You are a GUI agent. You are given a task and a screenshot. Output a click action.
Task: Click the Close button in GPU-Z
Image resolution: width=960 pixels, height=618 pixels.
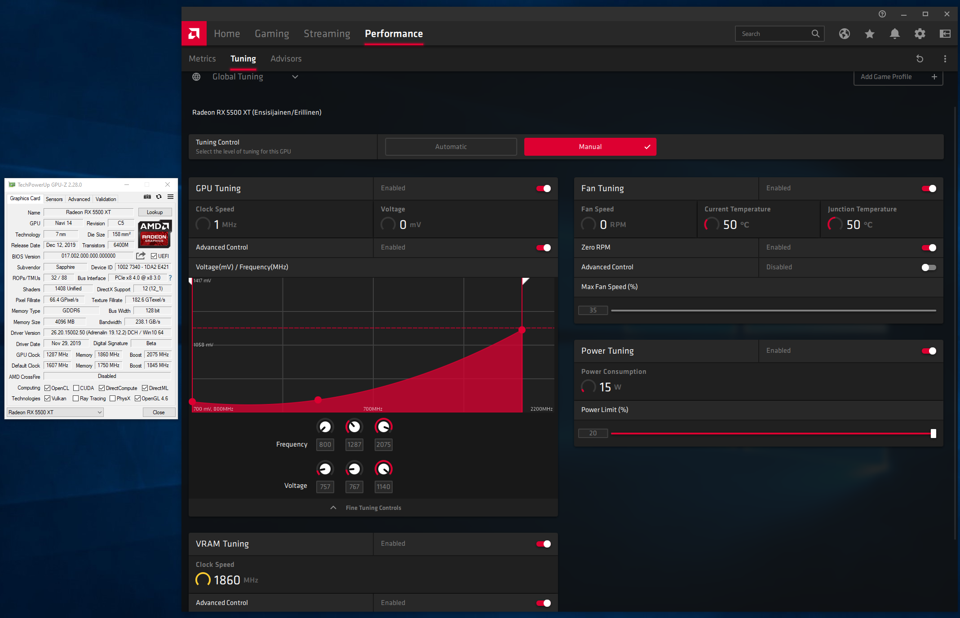[x=159, y=412]
